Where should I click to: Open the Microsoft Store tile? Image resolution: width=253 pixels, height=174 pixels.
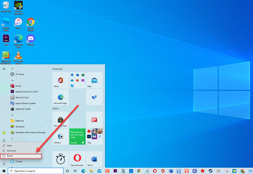[x=60, y=120]
